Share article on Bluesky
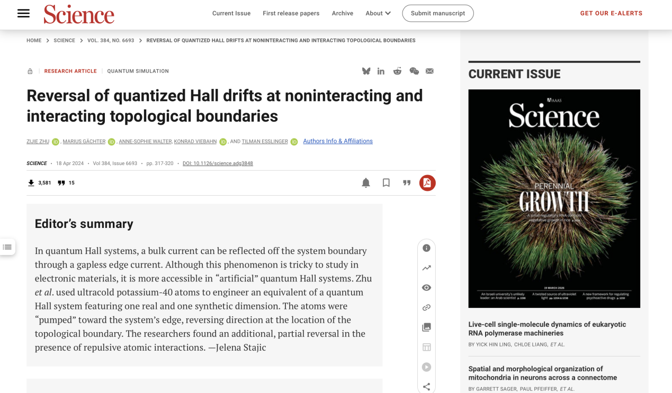Viewport: 672px width, 393px height. [x=366, y=71]
